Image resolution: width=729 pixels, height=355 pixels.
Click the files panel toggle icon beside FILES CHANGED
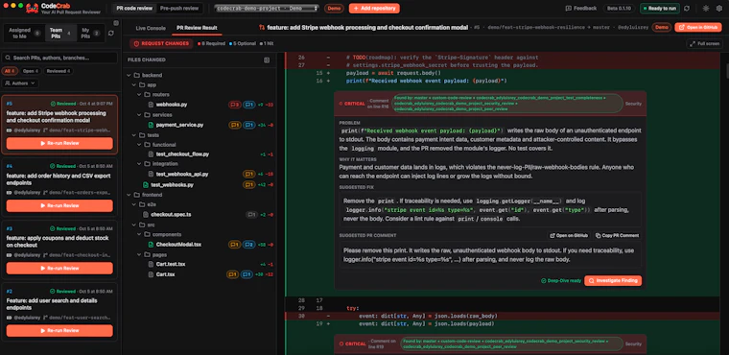(x=267, y=60)
